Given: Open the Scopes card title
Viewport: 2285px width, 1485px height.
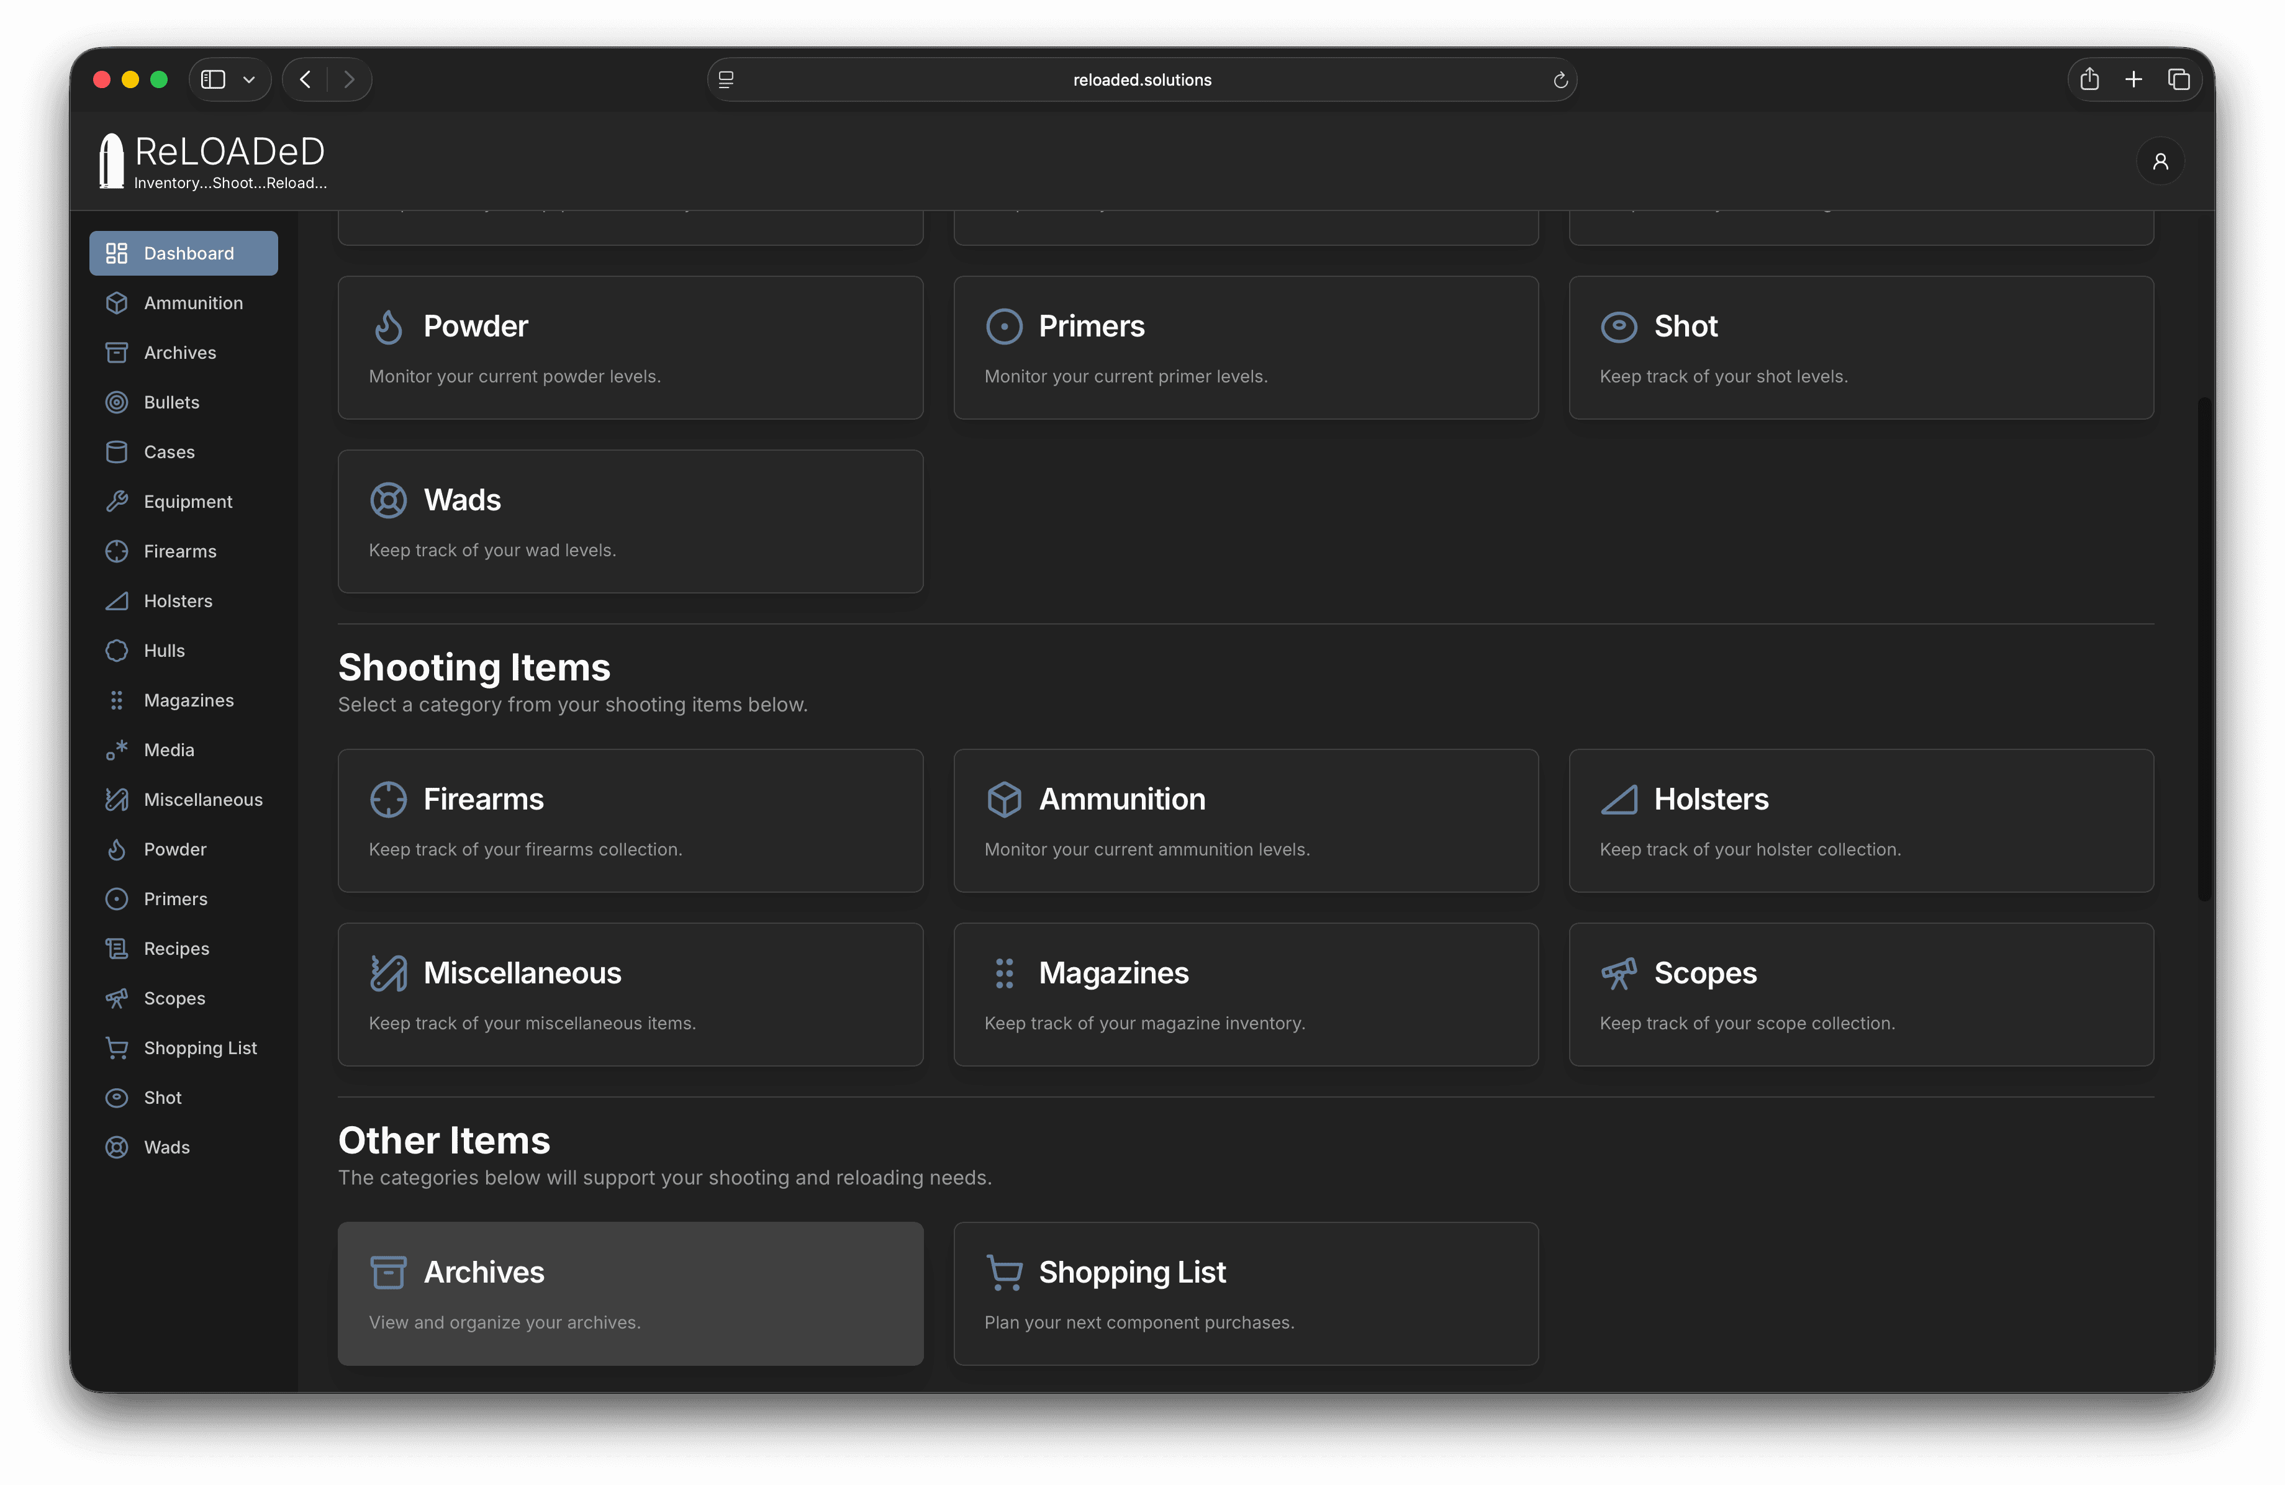Looking at the screenshot, I should [1705, 973].
